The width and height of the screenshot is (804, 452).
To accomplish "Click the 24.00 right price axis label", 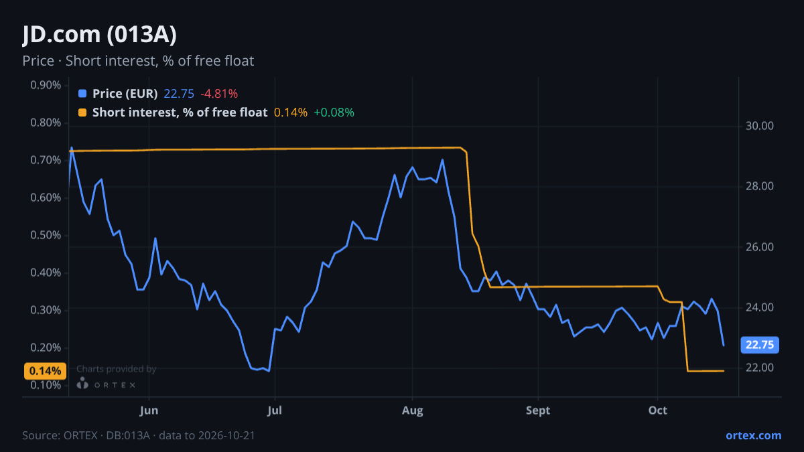I will tap(759, 307).
